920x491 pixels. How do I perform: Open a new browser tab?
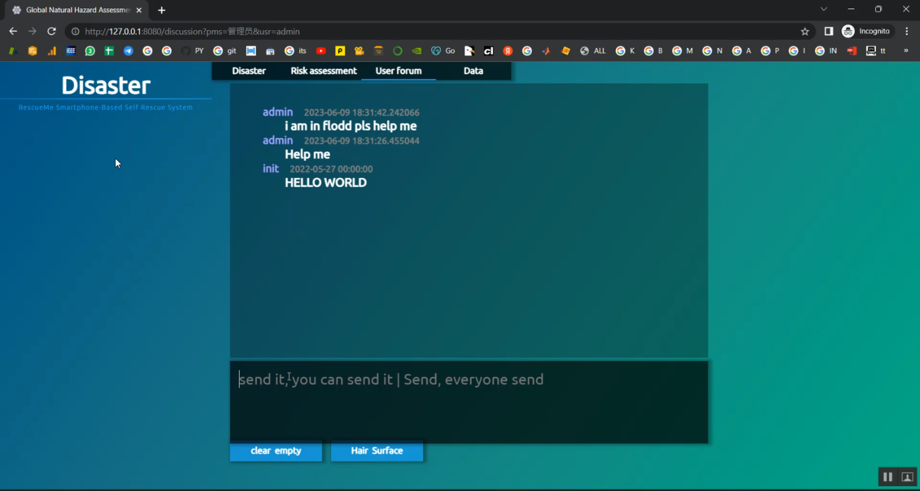click(x=161, y=10)
